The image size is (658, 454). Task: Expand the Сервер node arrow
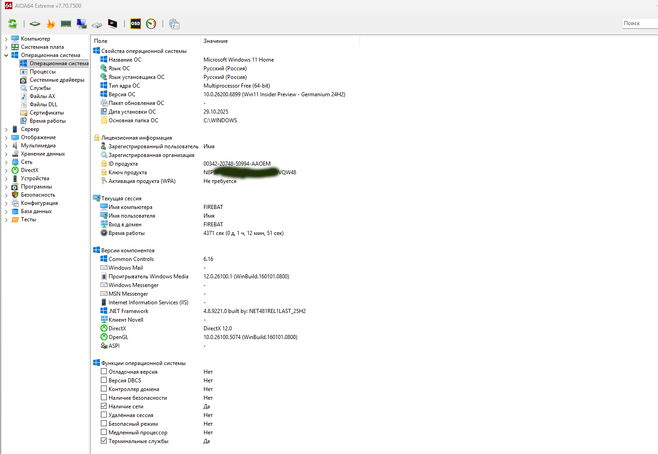(6, 129)
